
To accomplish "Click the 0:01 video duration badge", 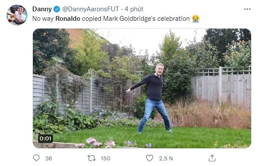I will [x=45, y=139].
